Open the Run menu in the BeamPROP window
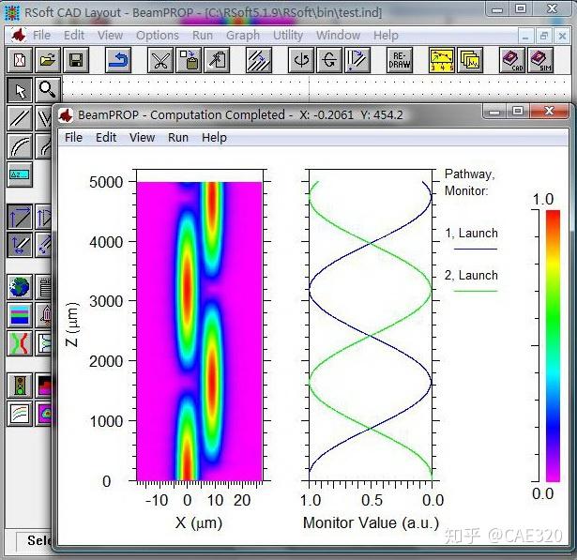This screenshot has width=577, height=560. click(178, 138)
